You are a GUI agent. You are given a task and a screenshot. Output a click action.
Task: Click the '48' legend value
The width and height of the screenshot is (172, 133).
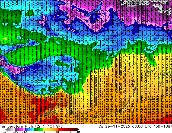point(78,132)
